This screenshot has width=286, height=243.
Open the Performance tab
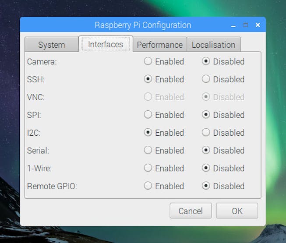tap(160, 45)
